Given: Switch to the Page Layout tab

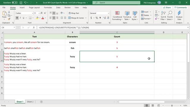Looking at the screenshot, I should point(34,7).
